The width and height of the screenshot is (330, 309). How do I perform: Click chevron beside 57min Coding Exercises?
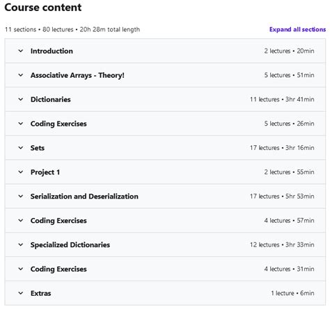(21, 220)
